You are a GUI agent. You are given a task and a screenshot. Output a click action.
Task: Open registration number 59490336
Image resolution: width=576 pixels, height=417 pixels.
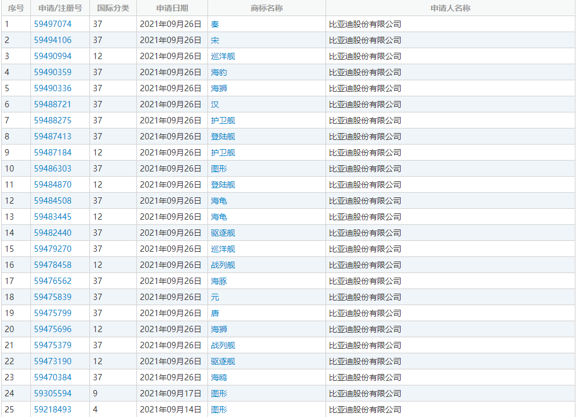click(53, 88)
